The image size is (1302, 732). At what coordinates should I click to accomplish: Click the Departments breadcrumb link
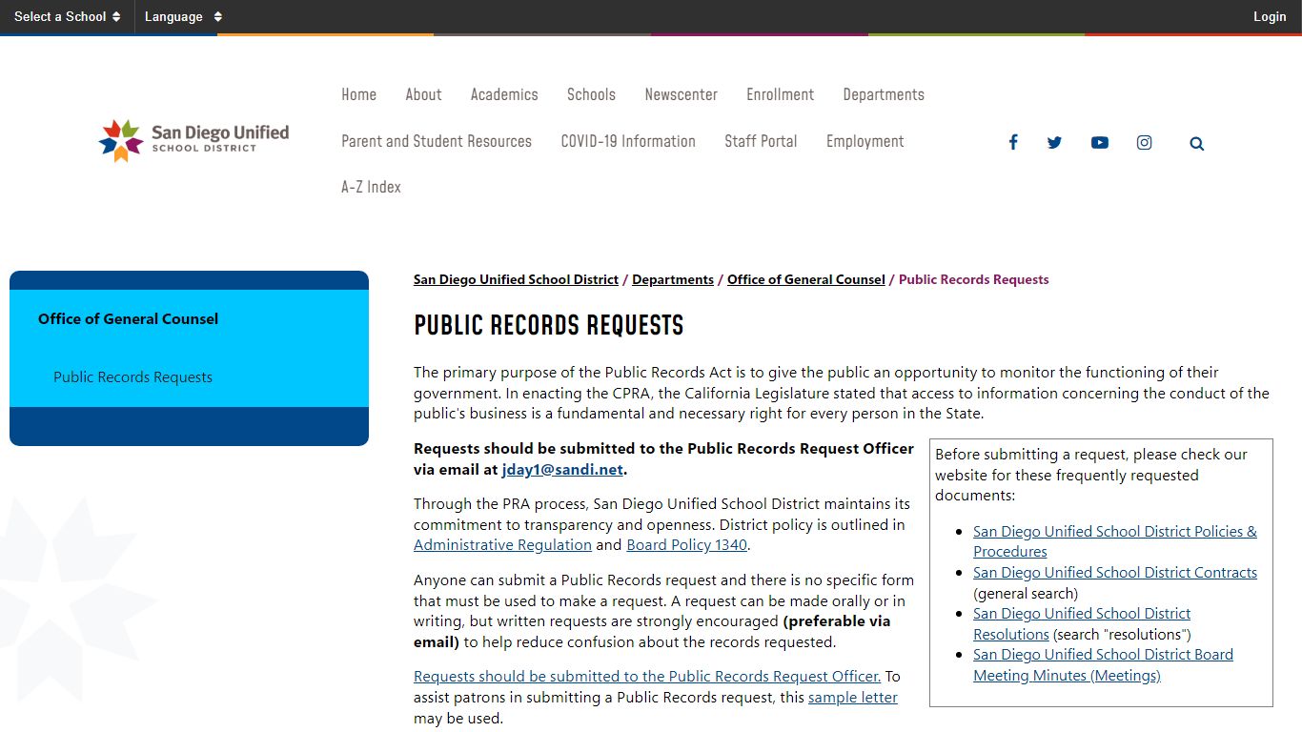(x=673, y=279)
